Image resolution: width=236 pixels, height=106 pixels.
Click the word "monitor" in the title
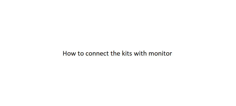click(160, 53)
